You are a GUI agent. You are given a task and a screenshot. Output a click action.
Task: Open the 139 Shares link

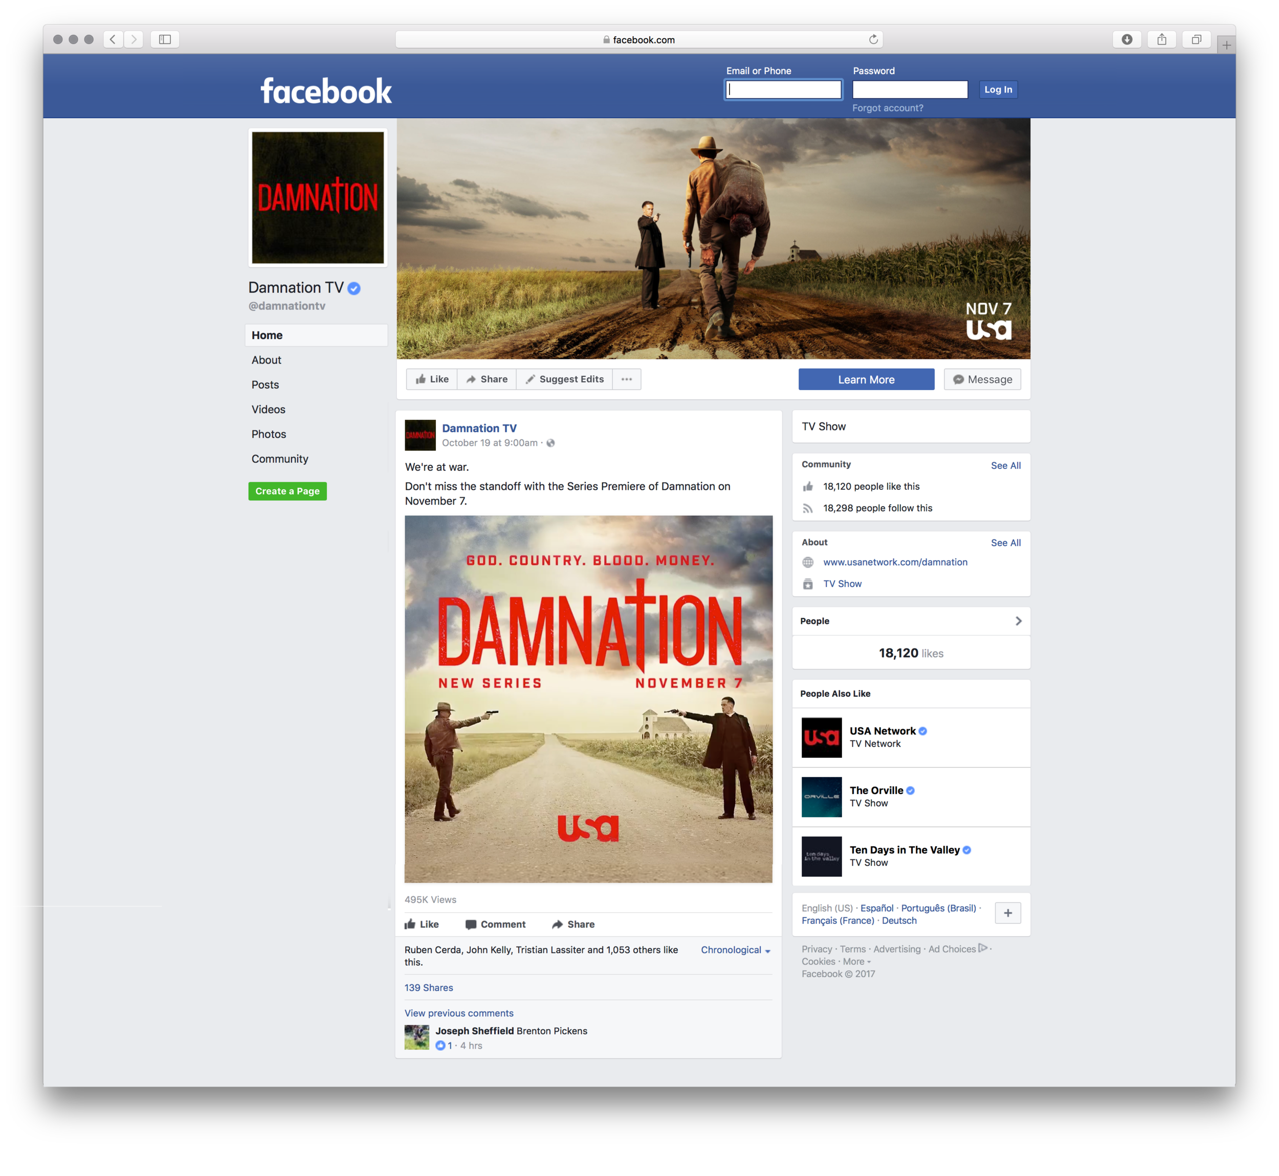[x=428, y=988]
